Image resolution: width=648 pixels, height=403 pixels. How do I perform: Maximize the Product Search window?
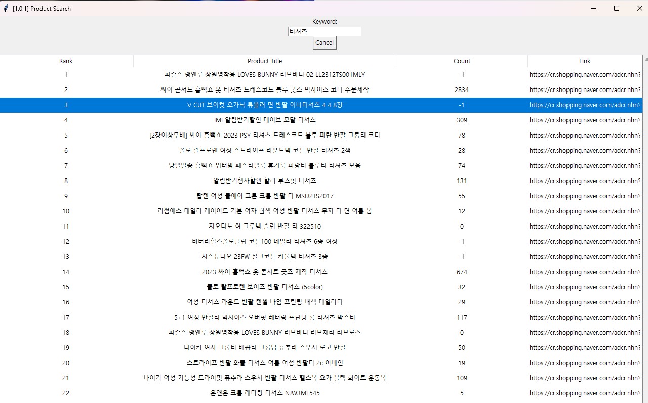616,8
